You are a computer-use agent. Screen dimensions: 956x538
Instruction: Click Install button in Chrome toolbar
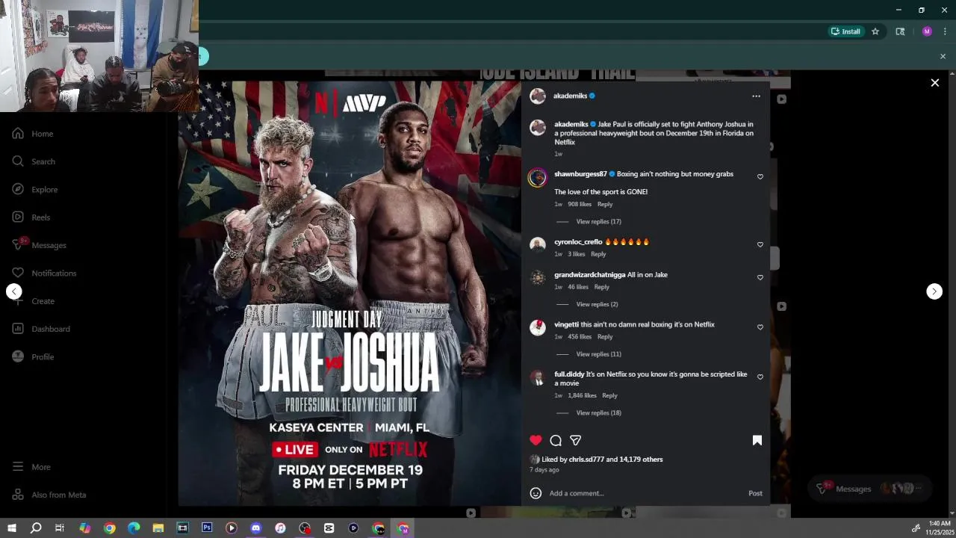point(845,31)
